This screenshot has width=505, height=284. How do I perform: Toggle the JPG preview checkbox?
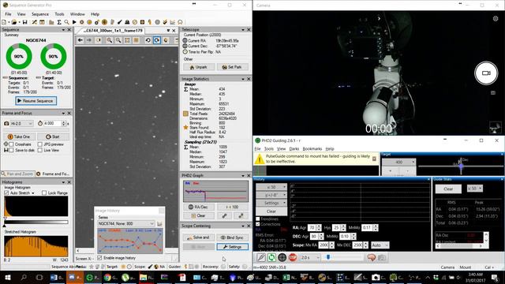tap(40, 144)
